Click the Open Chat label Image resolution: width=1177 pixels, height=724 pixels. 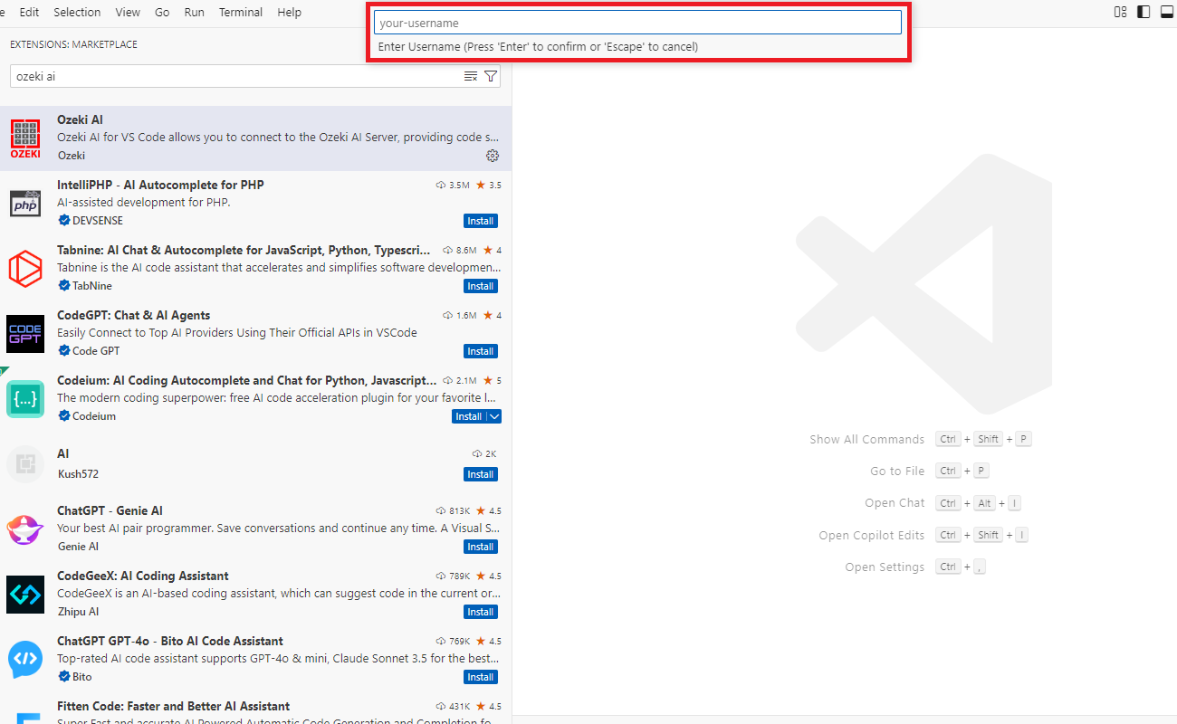coord(895,503)
